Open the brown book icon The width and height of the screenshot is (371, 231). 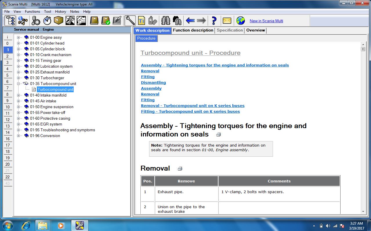(94, 21)
